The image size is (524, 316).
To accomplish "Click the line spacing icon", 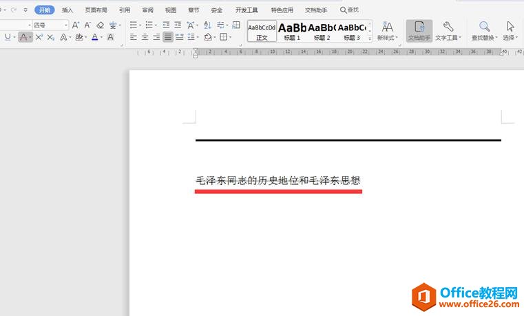I will pyautogui.click(x=191, y=37).
